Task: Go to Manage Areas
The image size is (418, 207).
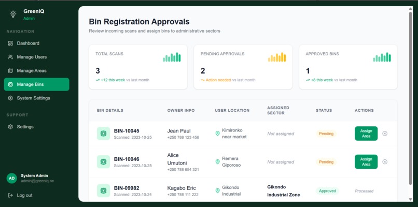Action: 36,71
